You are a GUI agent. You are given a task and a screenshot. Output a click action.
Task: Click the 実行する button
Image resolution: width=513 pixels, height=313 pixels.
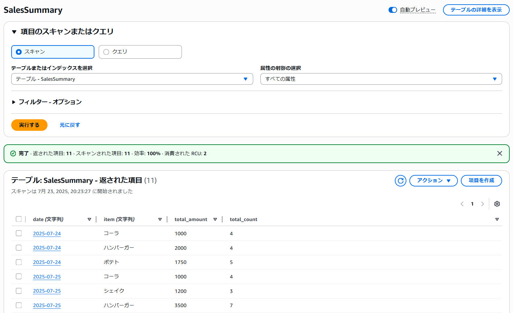[29, 125]
